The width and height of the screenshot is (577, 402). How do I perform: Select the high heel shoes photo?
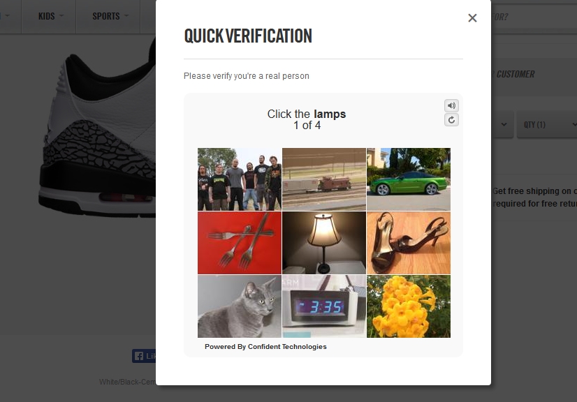click(x=409, y=243)
